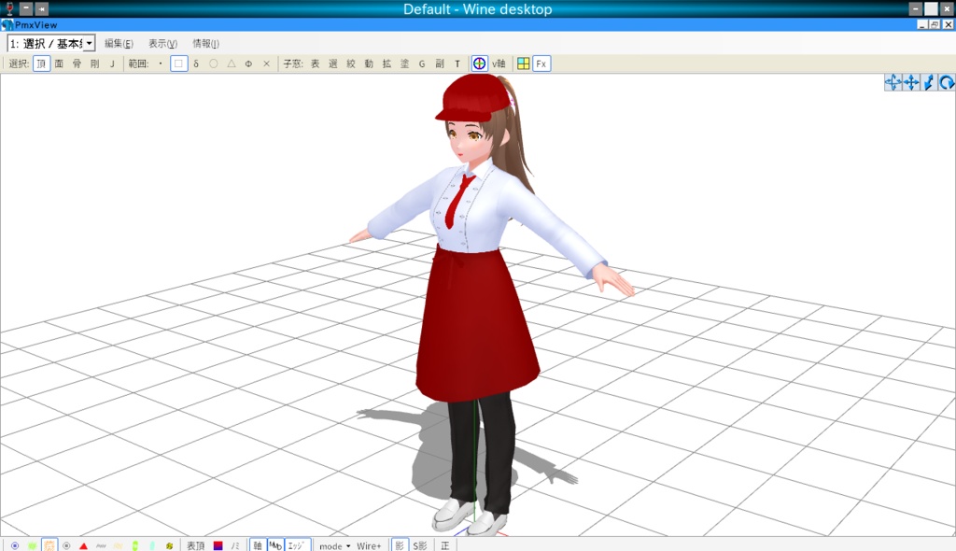Toggle the 軸 axis button in bottom bar

point(256,544)
